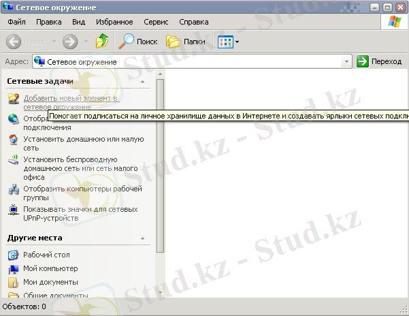Maximize the Сетевое окружение window
409x316 pixels.
point(388,7)
